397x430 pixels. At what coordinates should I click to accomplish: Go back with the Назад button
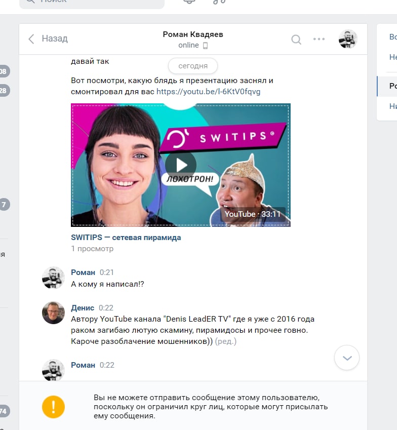(x=48, y=38)
